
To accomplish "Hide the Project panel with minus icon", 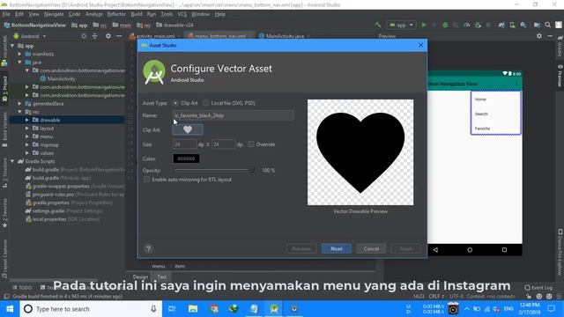I will coord(119,36).
